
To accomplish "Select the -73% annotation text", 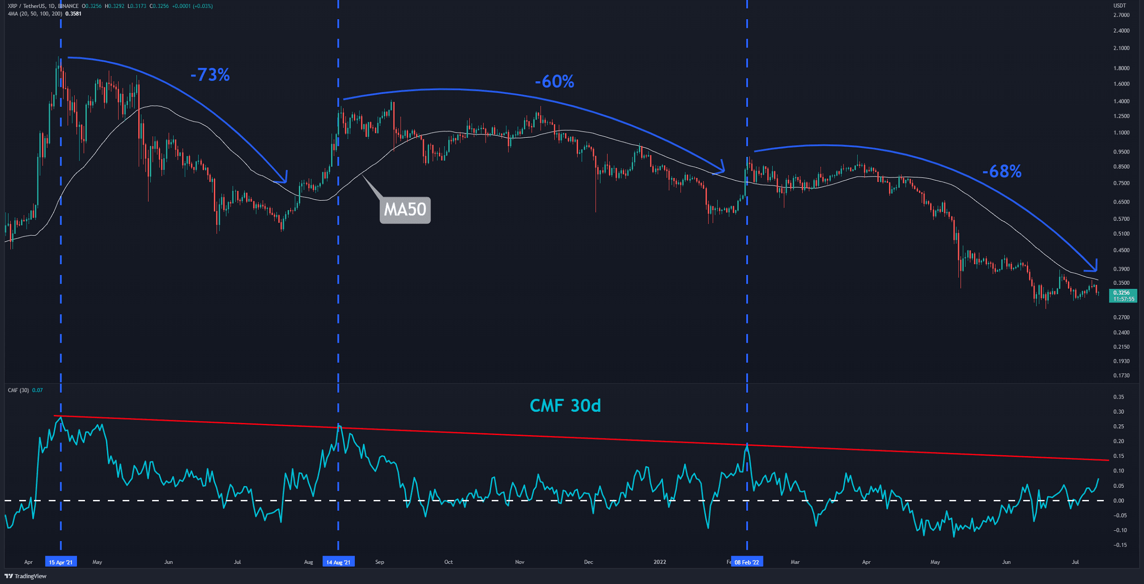I will click(210, 75).
